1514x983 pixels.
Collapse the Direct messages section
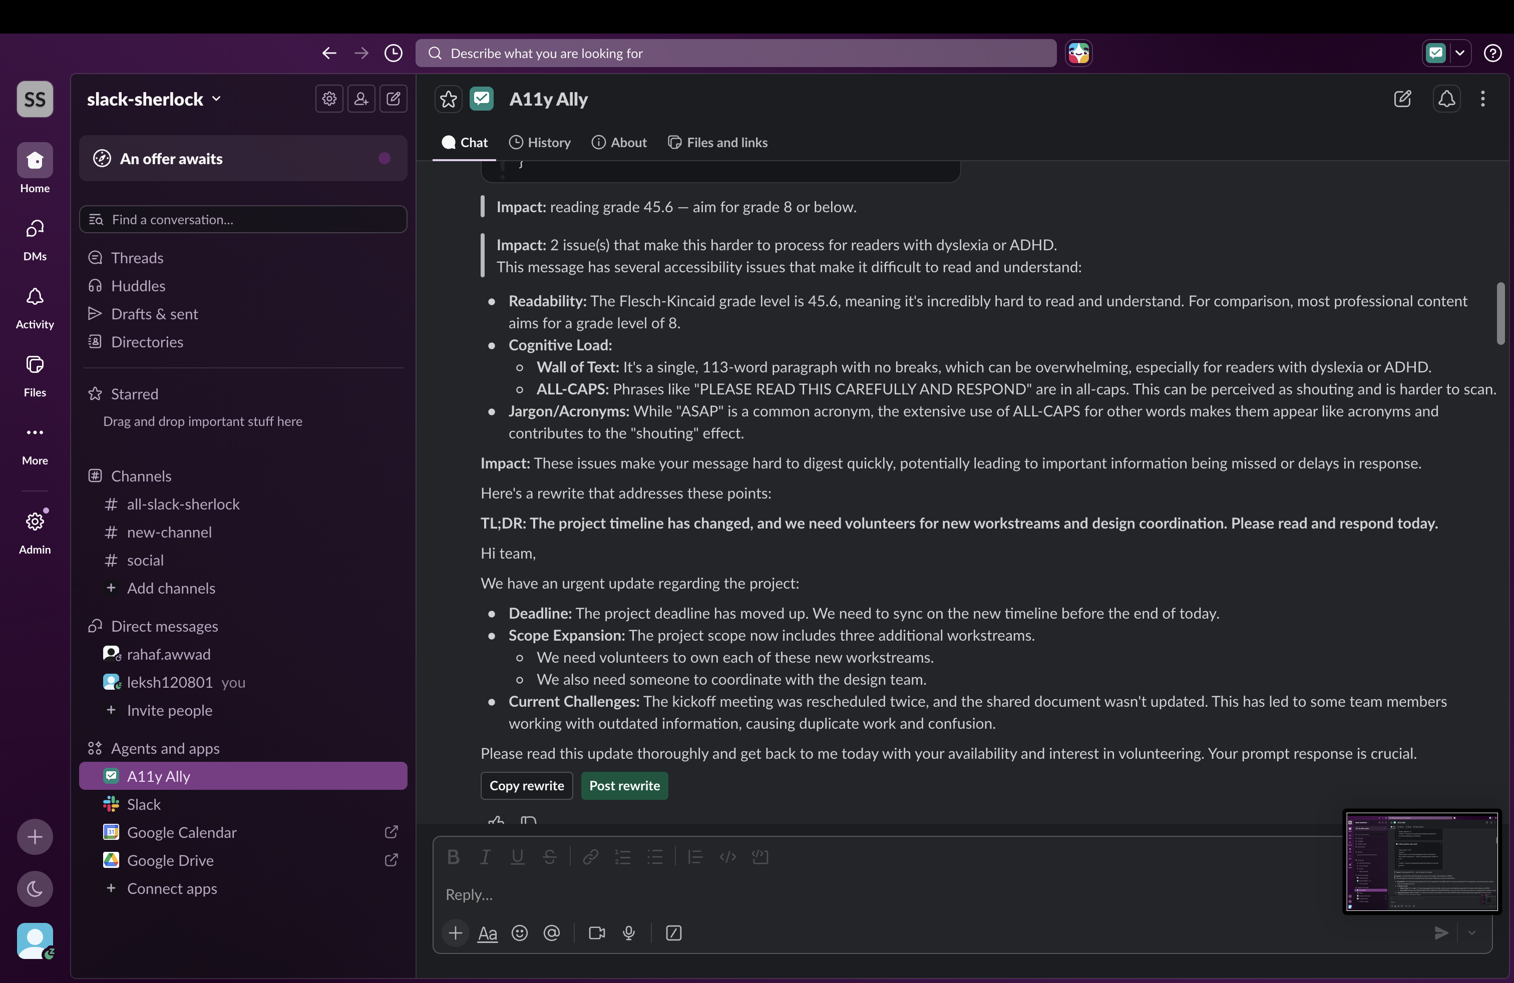[x=164, y=626]
